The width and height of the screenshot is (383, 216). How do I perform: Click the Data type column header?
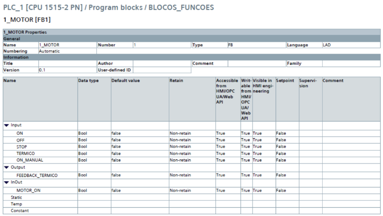pyautogui.click(x=88, y=81)
